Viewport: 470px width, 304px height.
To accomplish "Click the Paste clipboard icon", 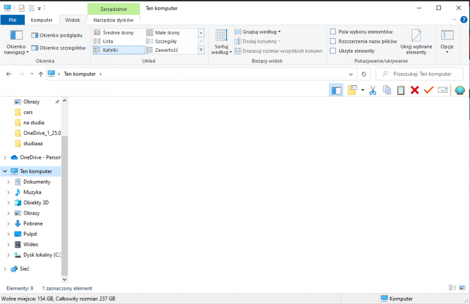I will (400, 90).
